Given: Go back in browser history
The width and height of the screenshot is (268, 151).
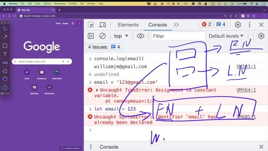Looking at the screenshot, I should pyautogui.click(x=4, y=16).
